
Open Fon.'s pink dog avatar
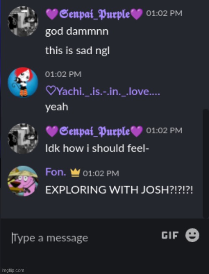(x=23, y=181)
